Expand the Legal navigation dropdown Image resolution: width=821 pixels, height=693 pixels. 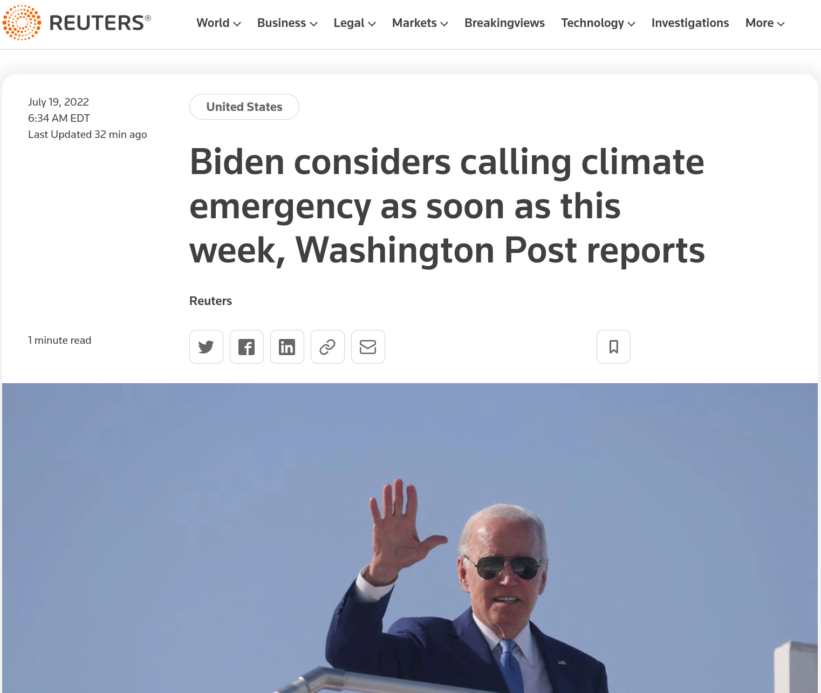354,23
